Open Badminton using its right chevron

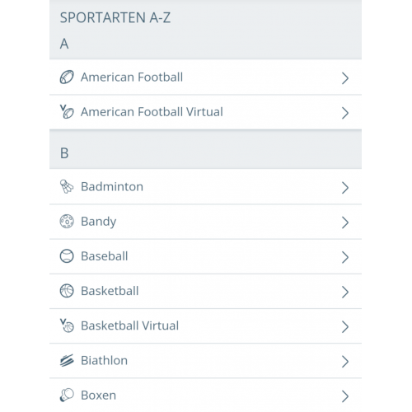pos(345,188)
